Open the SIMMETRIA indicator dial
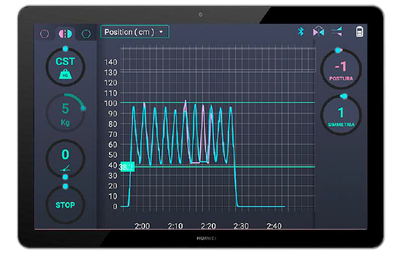This screenshot has width=400, height=256. point(341,115)
